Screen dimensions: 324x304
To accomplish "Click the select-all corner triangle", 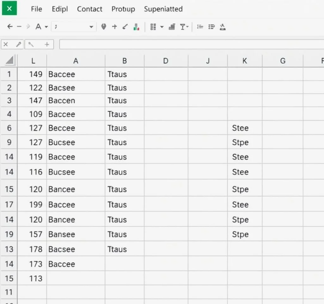I will point(9,60).
